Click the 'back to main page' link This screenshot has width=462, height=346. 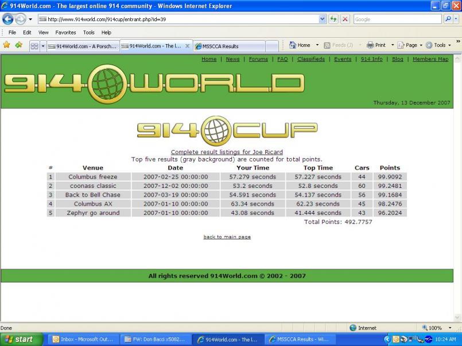click(227, 237)
